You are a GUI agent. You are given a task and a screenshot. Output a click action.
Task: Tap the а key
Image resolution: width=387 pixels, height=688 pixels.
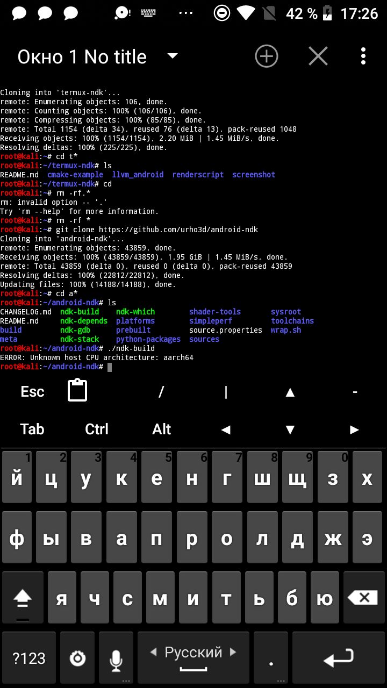pos(121,537)
